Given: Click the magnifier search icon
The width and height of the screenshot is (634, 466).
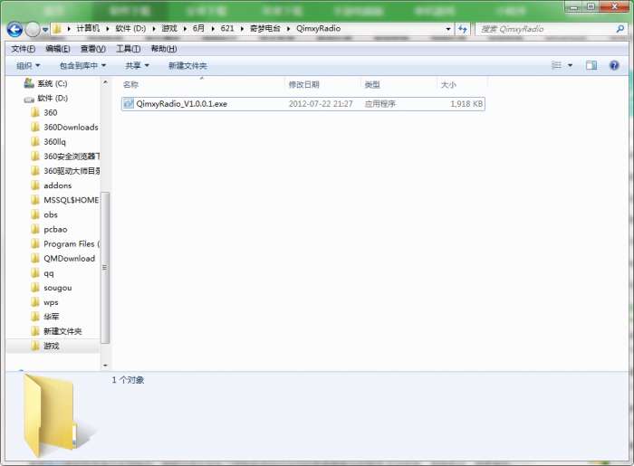Looking at the screenshot, I should click(x=620, y=29).
